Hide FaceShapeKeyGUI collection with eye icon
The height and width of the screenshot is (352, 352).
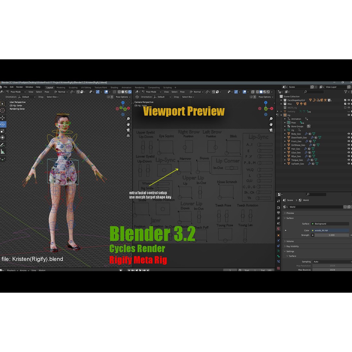[349, 100]
